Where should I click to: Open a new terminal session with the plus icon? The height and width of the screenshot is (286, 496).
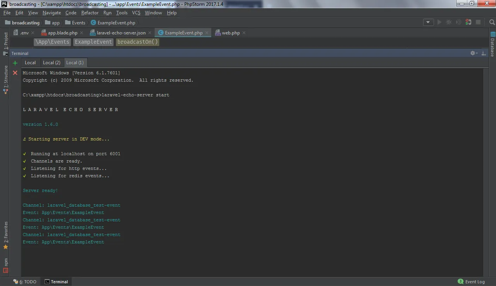(x=15, y=63)
